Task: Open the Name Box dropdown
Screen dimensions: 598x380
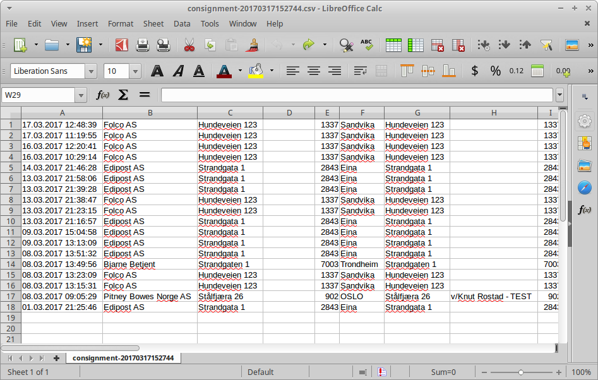Action: pyautogui.click(x=81, y=95)
